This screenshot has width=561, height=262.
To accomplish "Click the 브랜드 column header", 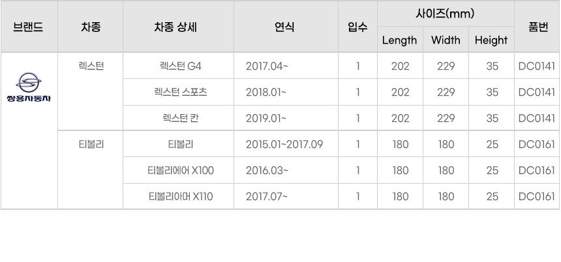I will [x=29, y=27].
